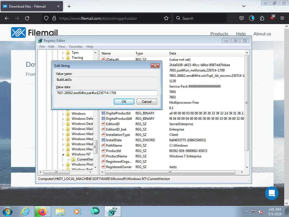Open the Favorites menu in Registry Editor

(76, 47)
